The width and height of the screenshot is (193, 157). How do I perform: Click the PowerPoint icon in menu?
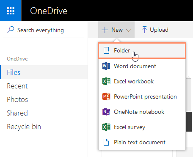pyautogui.click(x=106, y=96)
